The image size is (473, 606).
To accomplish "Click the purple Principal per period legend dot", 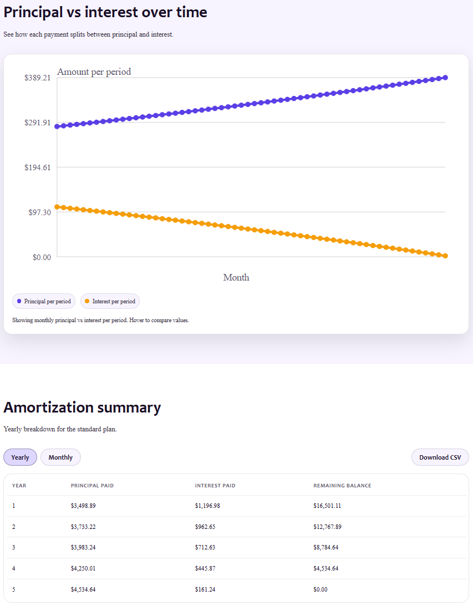I will [x=19, y=301].
